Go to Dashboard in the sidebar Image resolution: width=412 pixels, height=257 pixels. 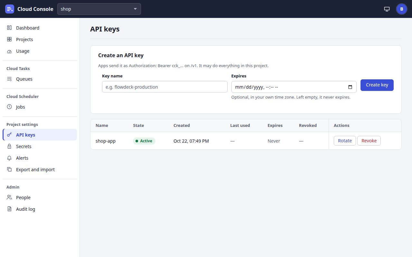(x=40, y=28)
